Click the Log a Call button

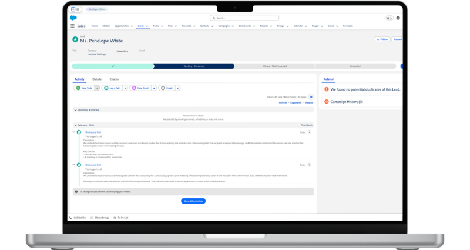tap(112, 88)
